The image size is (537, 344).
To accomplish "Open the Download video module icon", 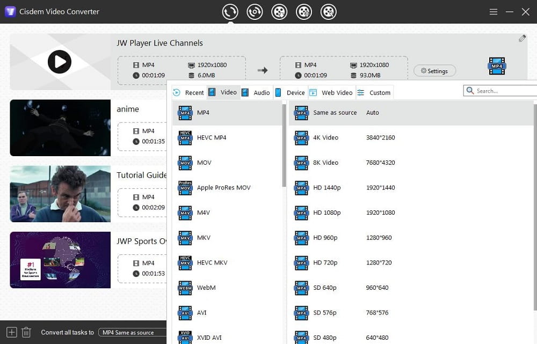I will (279, 12).
